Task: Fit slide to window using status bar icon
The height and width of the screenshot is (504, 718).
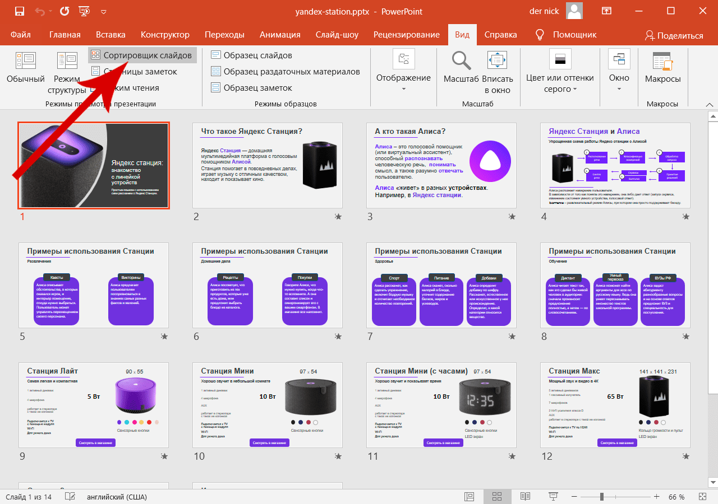Action: [x=703, y=497]
